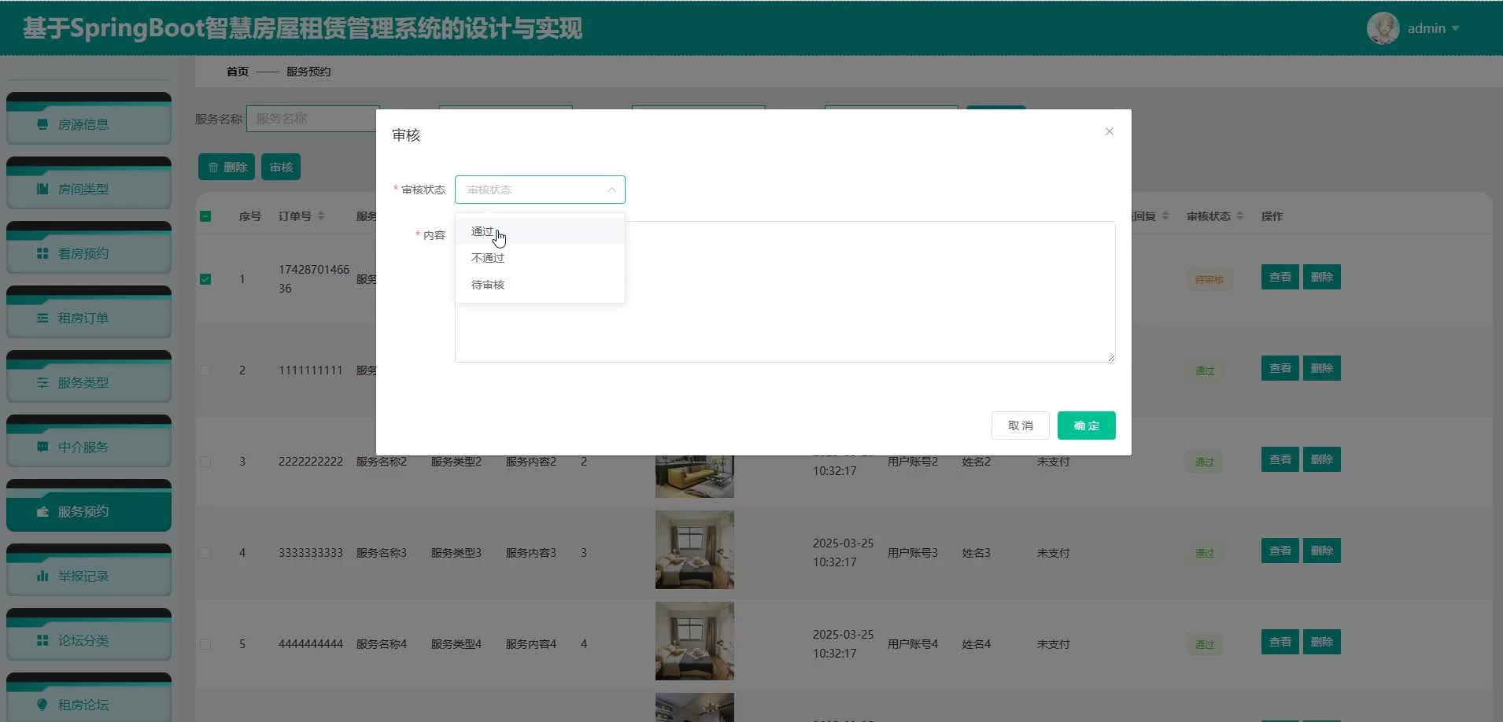This screenshot has width=1503, height=722.
Task: Click the 租房订单 list icon
Action: (42, 318)
